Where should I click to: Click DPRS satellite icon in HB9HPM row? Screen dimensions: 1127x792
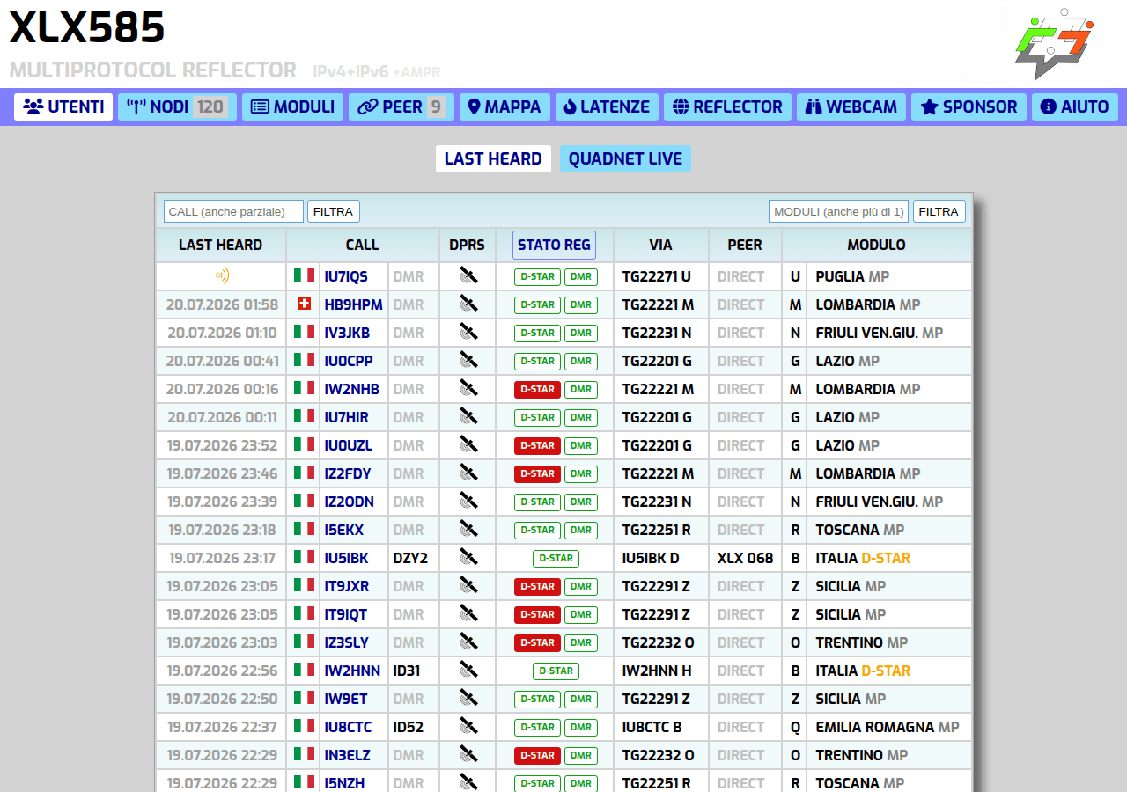coord(468,304)
